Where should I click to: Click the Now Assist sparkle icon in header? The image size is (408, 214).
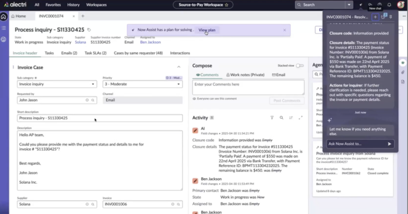[361, 5]
